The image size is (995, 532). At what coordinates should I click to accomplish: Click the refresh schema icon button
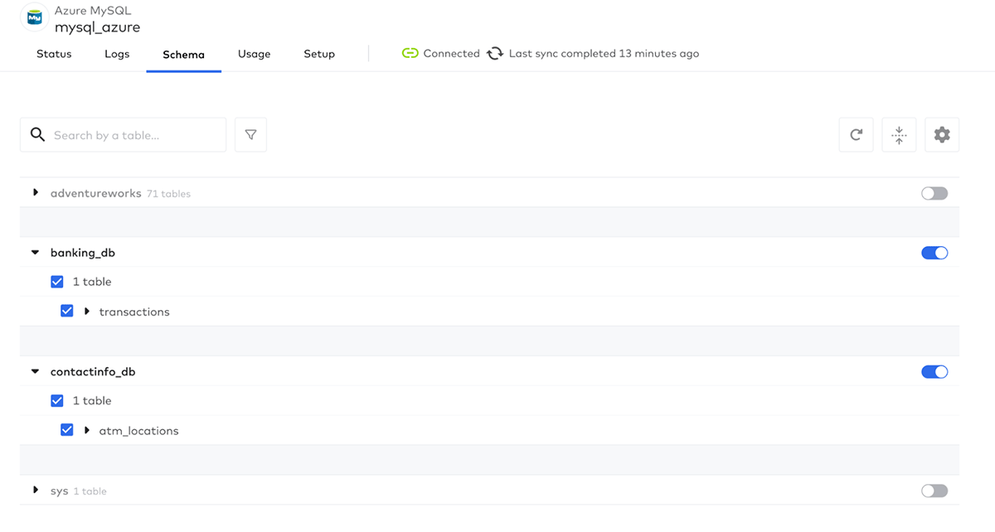(x=856, y=134)
